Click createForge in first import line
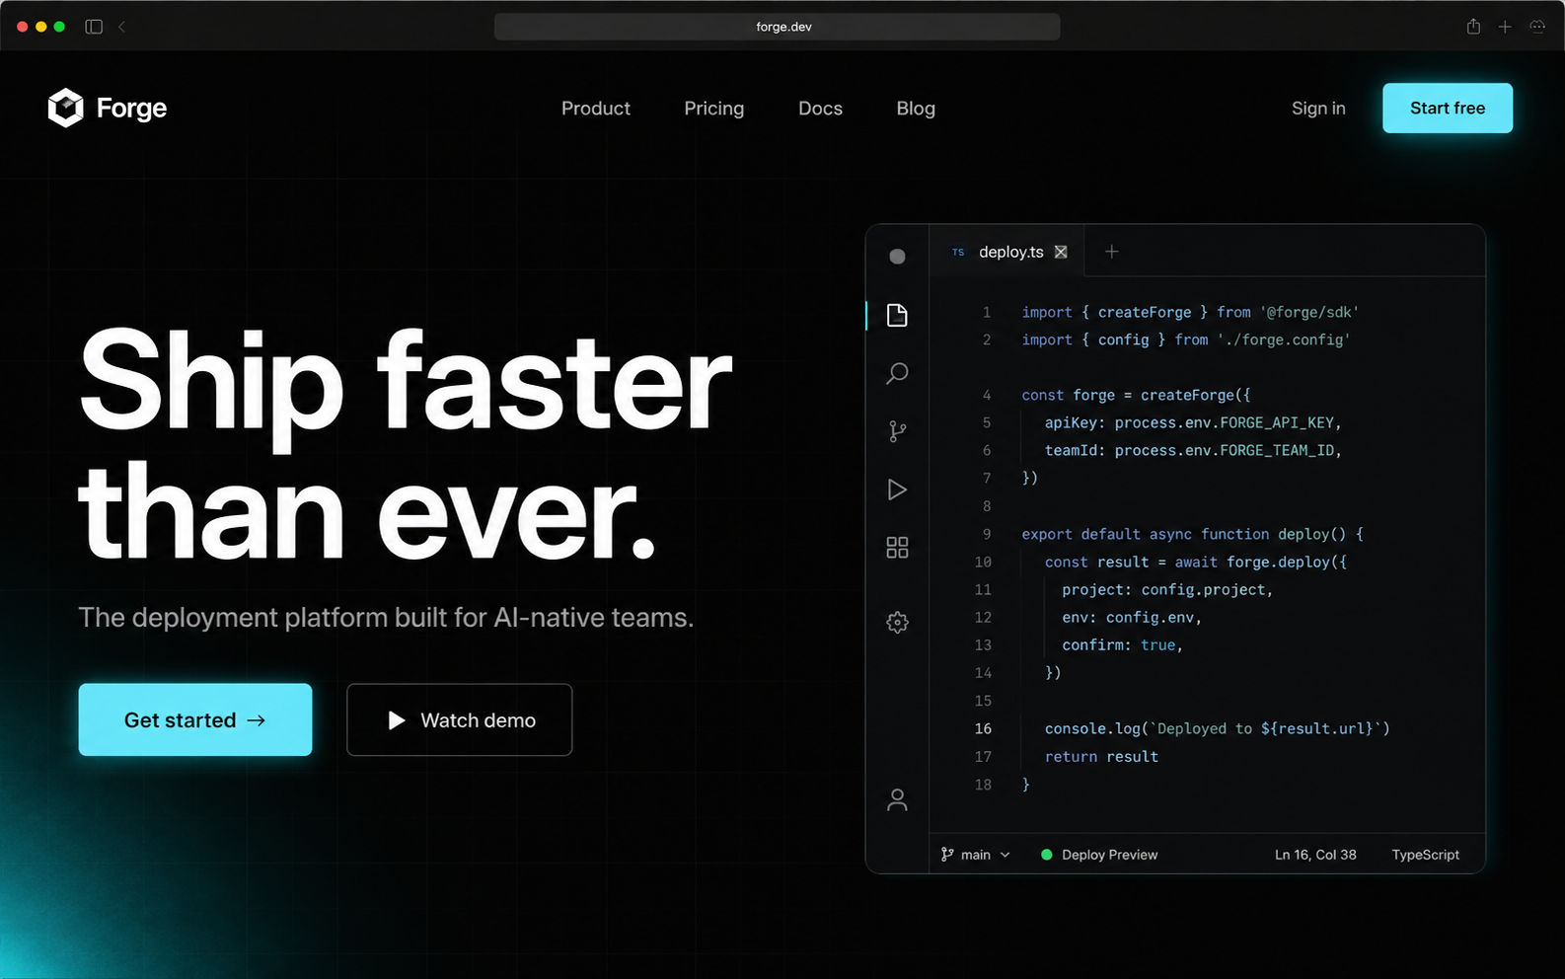1565x979 pixels. pyautogui.click(x=1145, y=312)
